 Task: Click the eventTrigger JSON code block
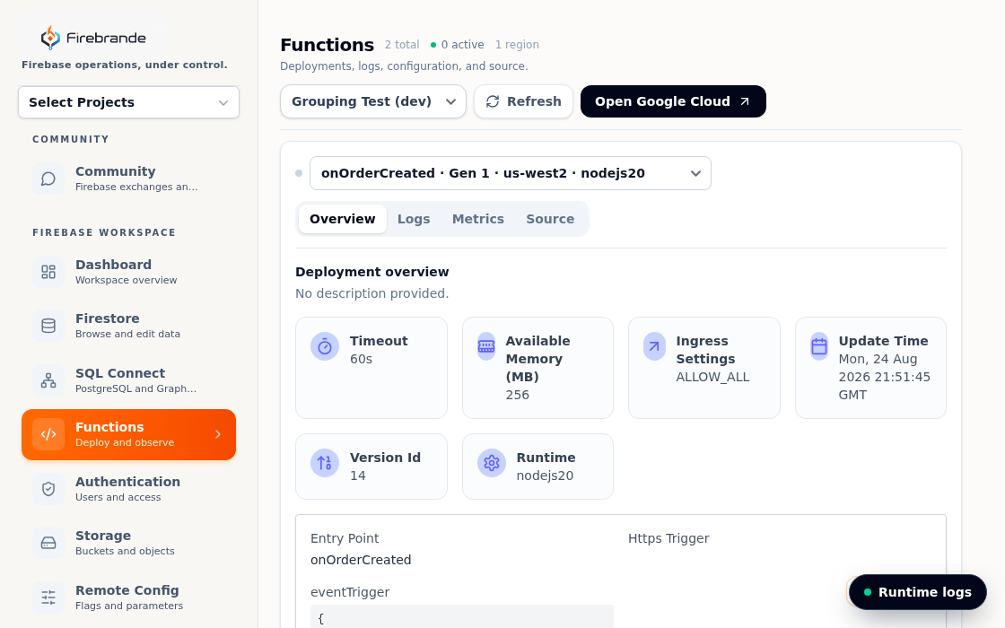(x=461, y=616)
